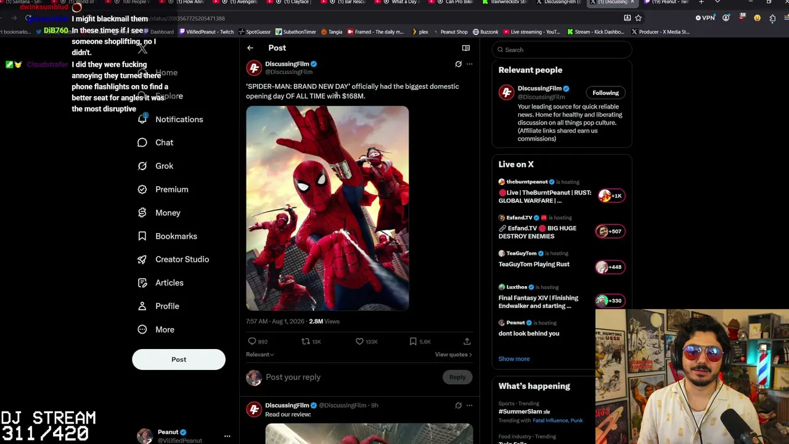Click the Grok icon on the main DiscussingFilm post
The width and height of the screenshot is (789, 444).
pos(458,64)
